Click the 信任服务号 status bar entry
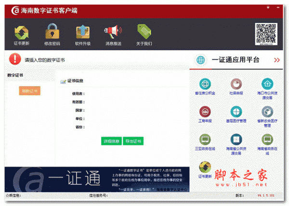Viewport: 289px width, 206px height. pos(98,195)
